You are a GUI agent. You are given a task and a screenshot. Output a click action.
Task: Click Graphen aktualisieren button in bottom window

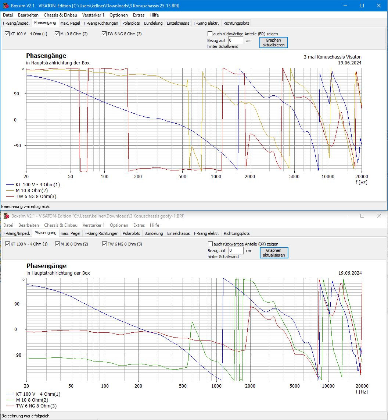pyautogui.click(x=274, y=253)
